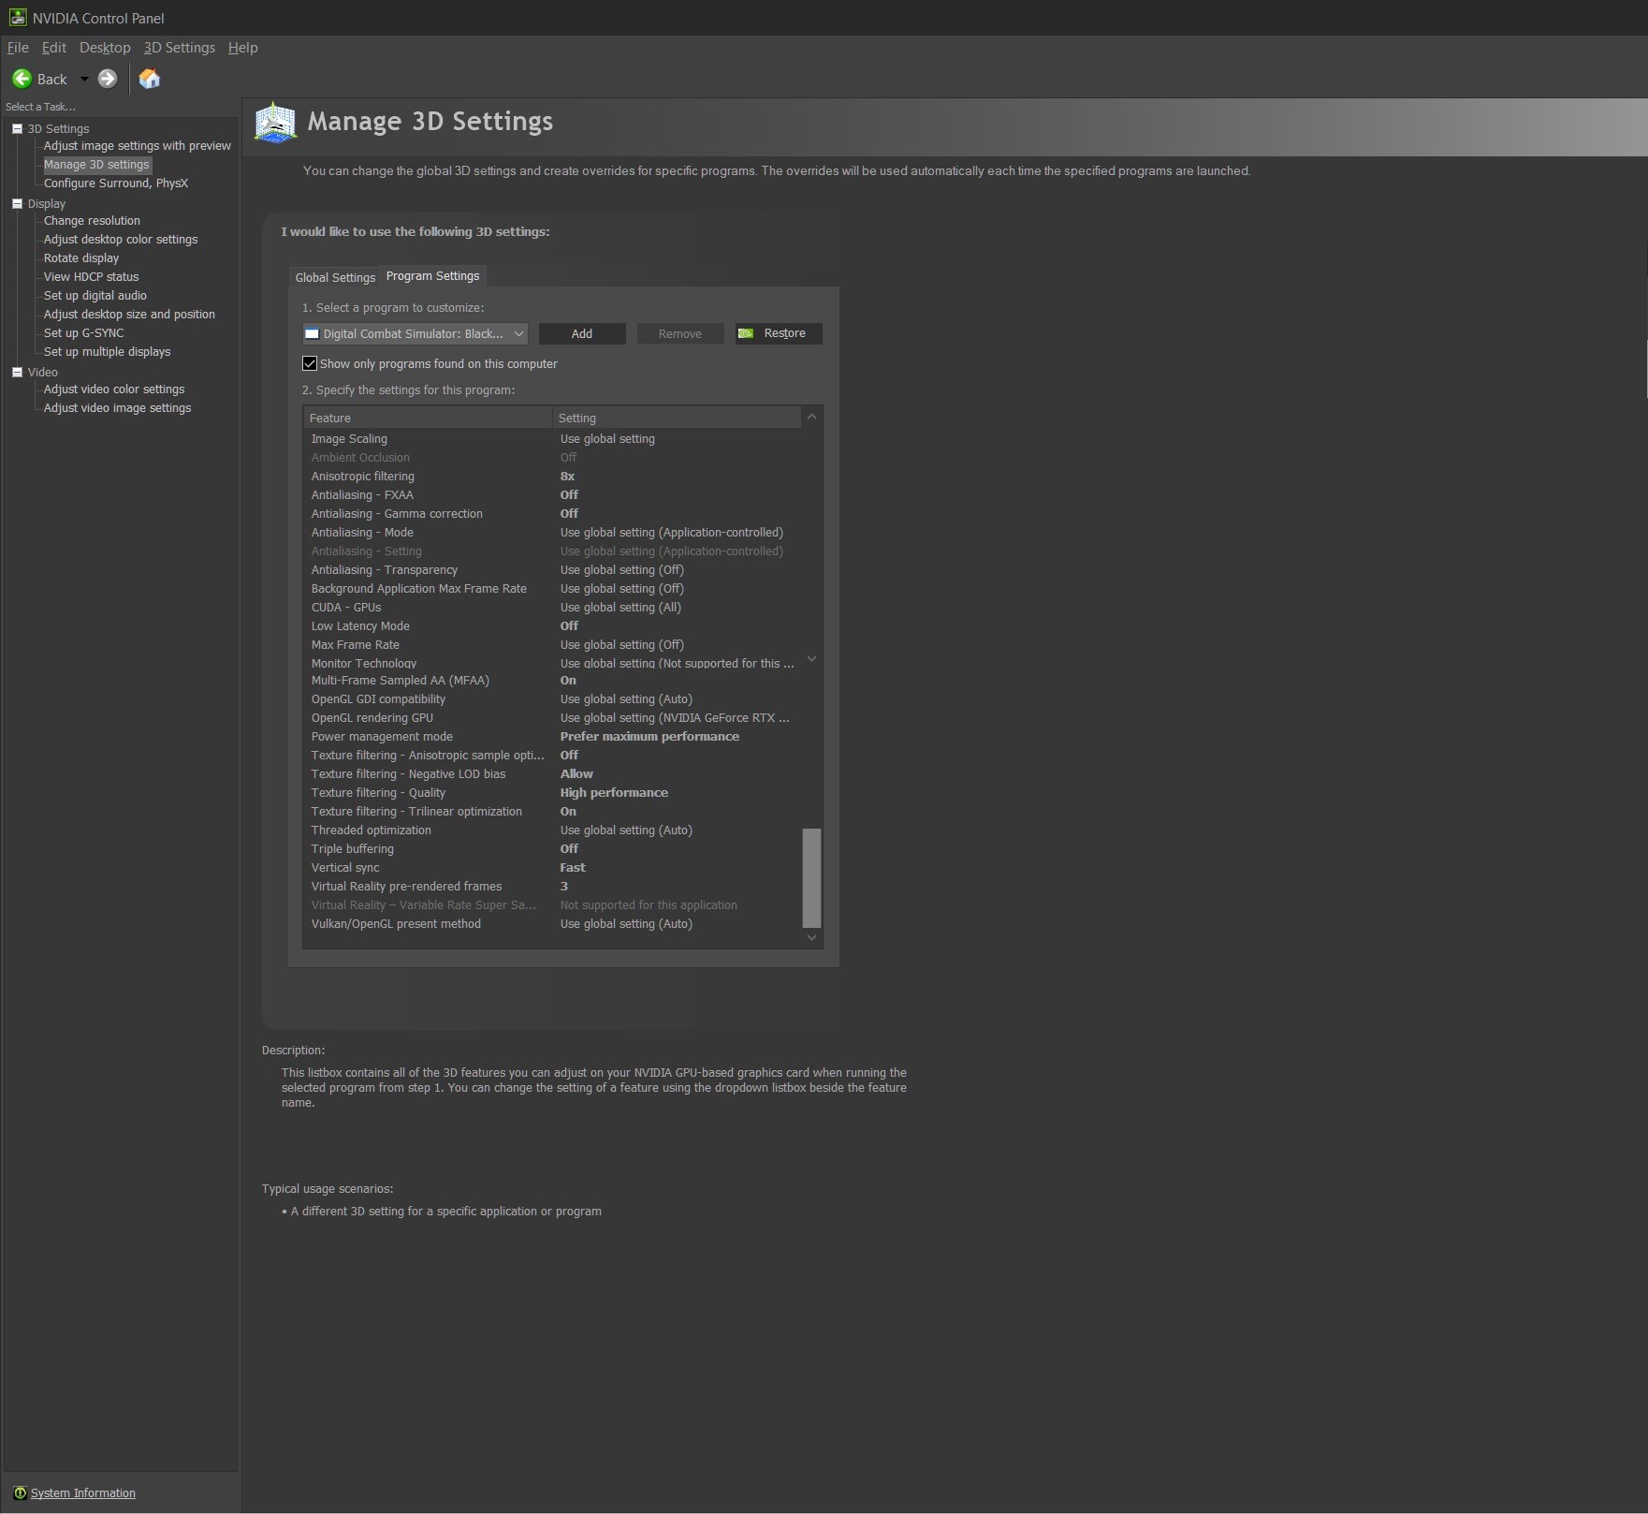1648x1514 pixels.
Task: Select Multi-Frame Sampled AA (MFAA) row
Action: [x=552, y=681]
